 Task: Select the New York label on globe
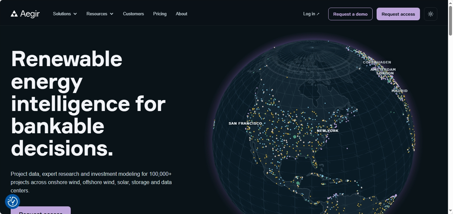click(x=328, y=131)
